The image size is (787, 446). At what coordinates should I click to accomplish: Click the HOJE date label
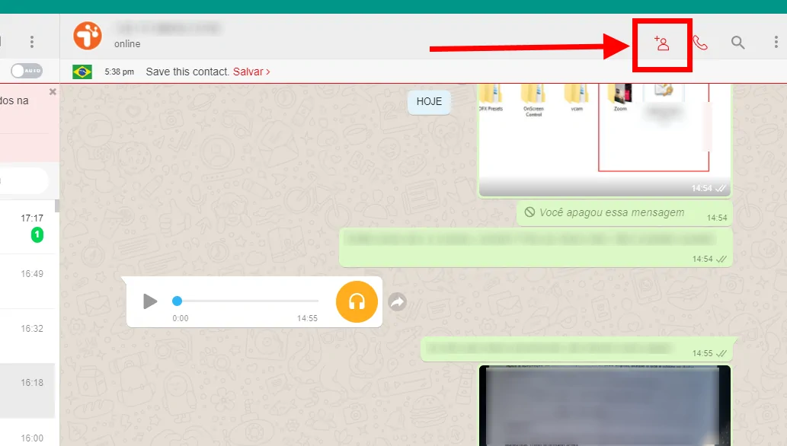point(429,102)
